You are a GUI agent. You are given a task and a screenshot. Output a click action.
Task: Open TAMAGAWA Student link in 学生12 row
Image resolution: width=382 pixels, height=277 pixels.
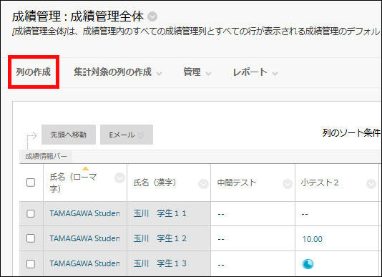pos(84,238)
